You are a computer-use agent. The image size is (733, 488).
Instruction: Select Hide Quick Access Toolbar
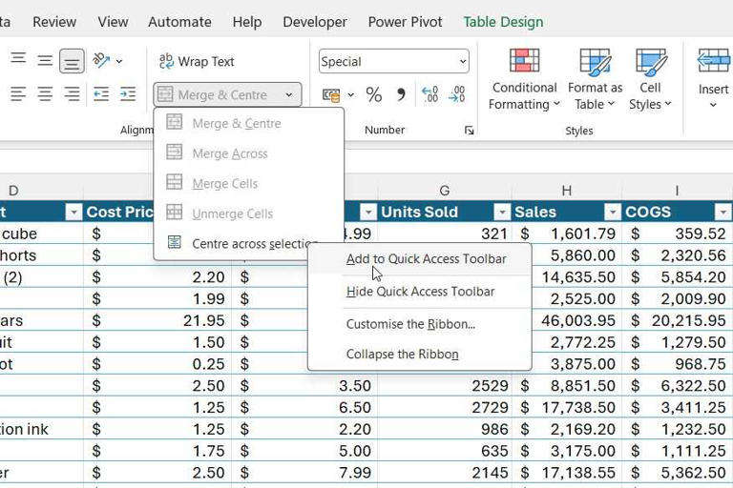click(419, 292)
